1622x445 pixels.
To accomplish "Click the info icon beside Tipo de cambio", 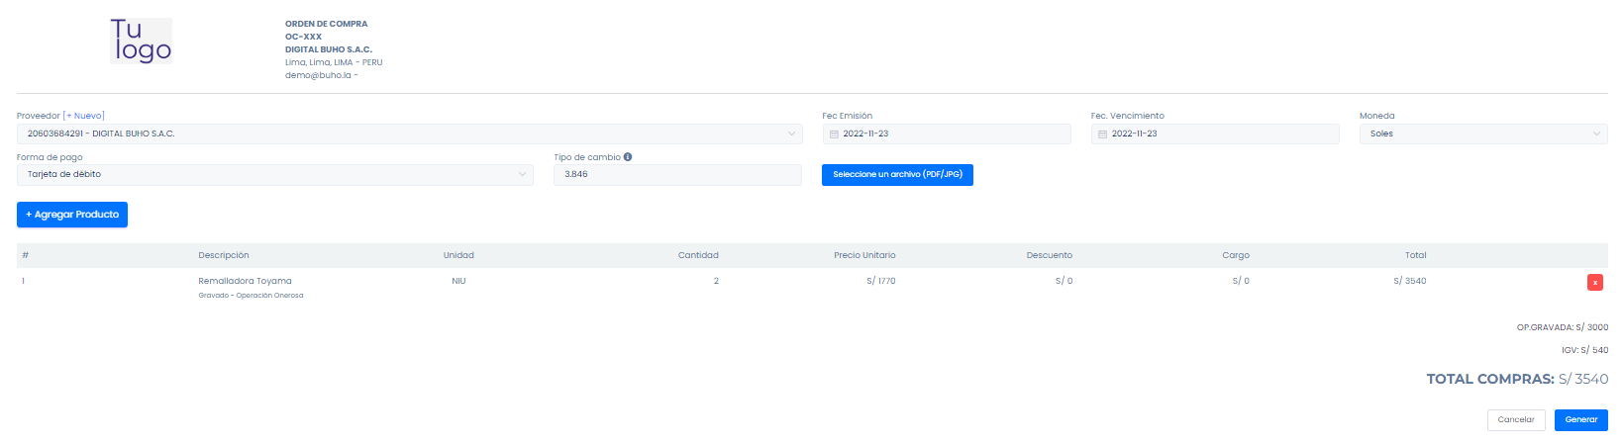I will [628, 157].
